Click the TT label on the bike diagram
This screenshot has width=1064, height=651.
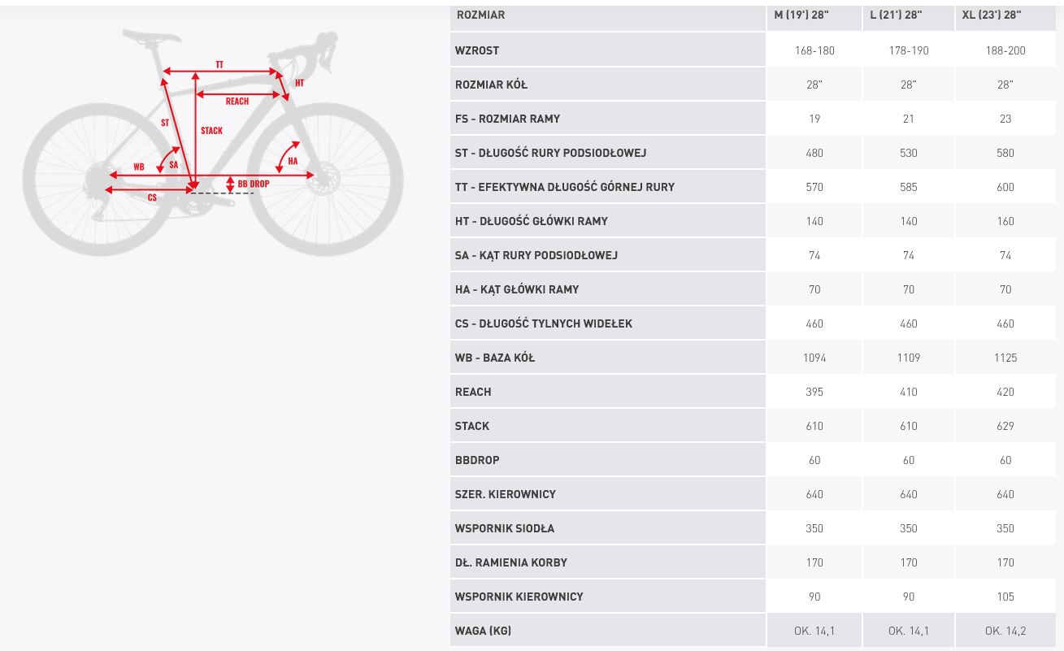point(219,64)
